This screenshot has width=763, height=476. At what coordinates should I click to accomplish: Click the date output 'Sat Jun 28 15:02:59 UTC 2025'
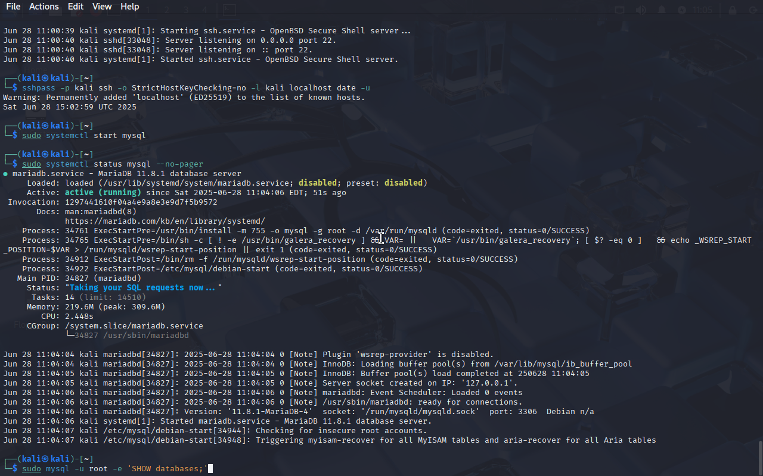[x=70, y=107]
